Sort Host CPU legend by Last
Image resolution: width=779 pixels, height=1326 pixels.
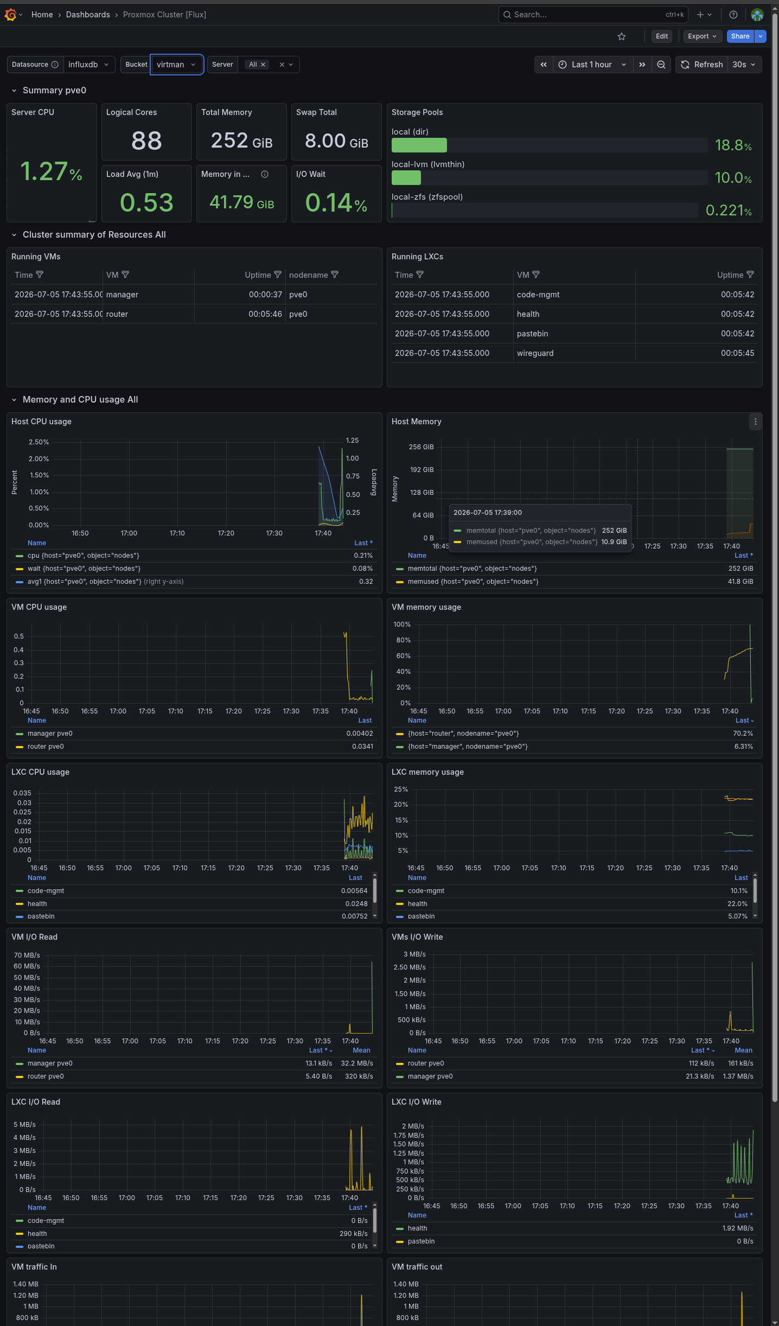click(363, 543)
